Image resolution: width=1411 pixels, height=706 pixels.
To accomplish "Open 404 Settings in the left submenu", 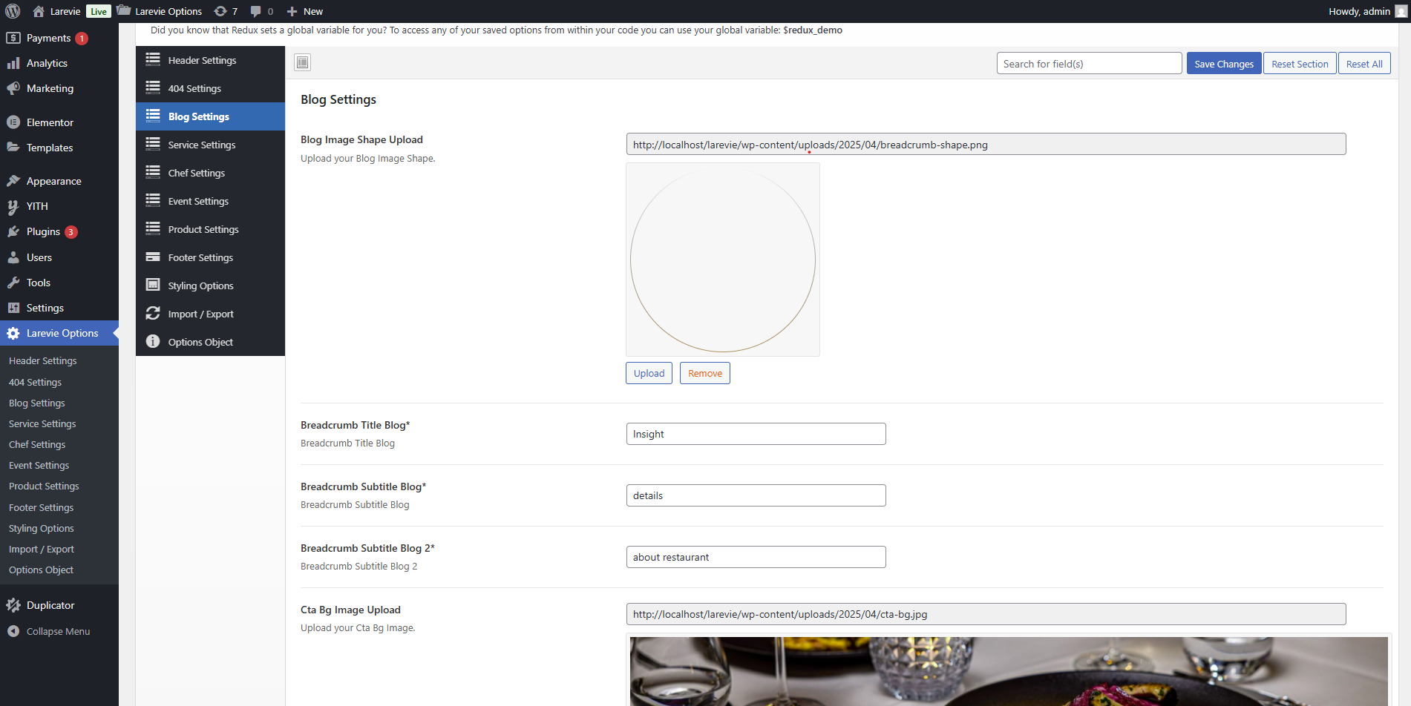I will (35, 382).
